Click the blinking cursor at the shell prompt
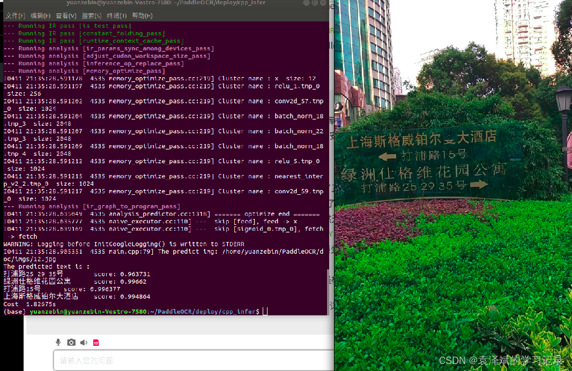The image size is (572, 371). [x=265, y=311]
